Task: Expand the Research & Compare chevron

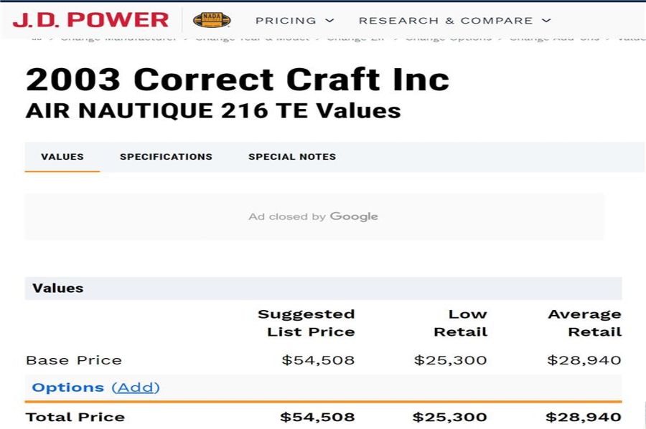Action: 546,21
